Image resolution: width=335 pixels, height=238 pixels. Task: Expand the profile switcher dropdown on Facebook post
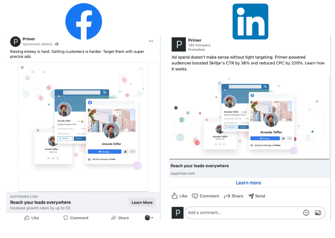point(149,218)
